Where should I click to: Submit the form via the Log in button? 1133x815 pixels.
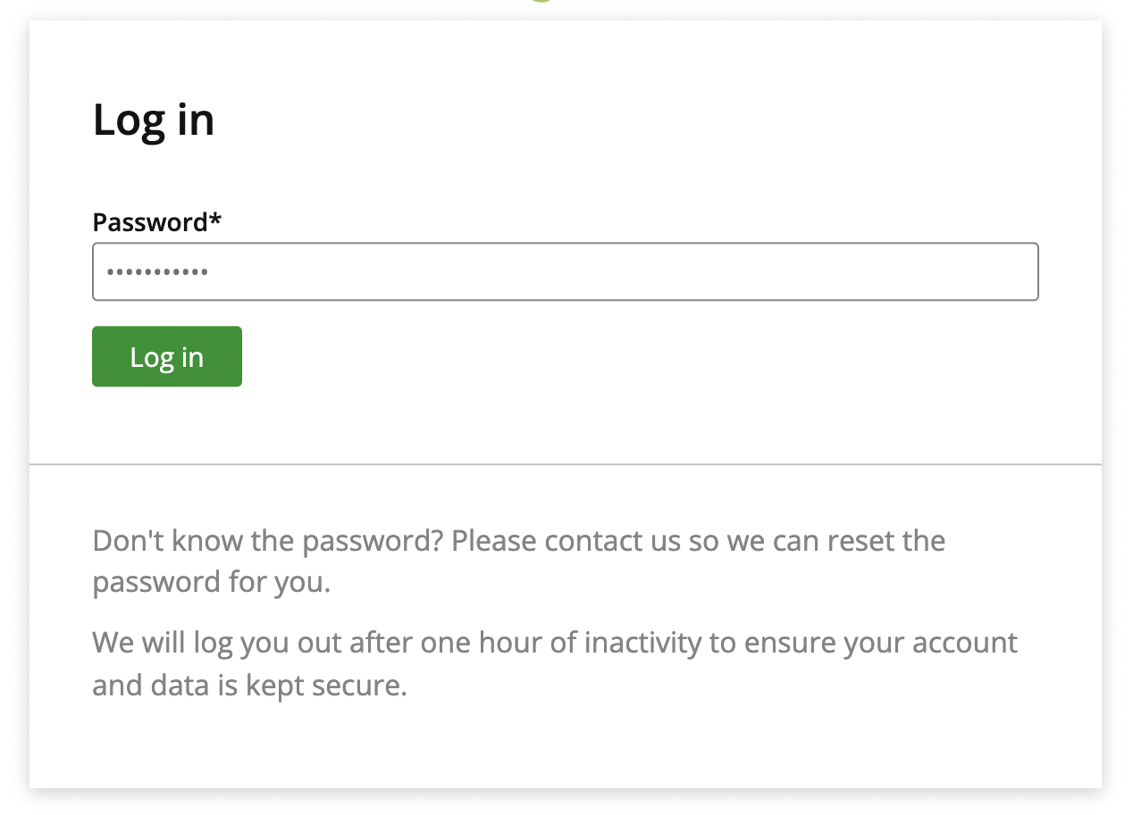pyautogui.click(x=166, y=356)
